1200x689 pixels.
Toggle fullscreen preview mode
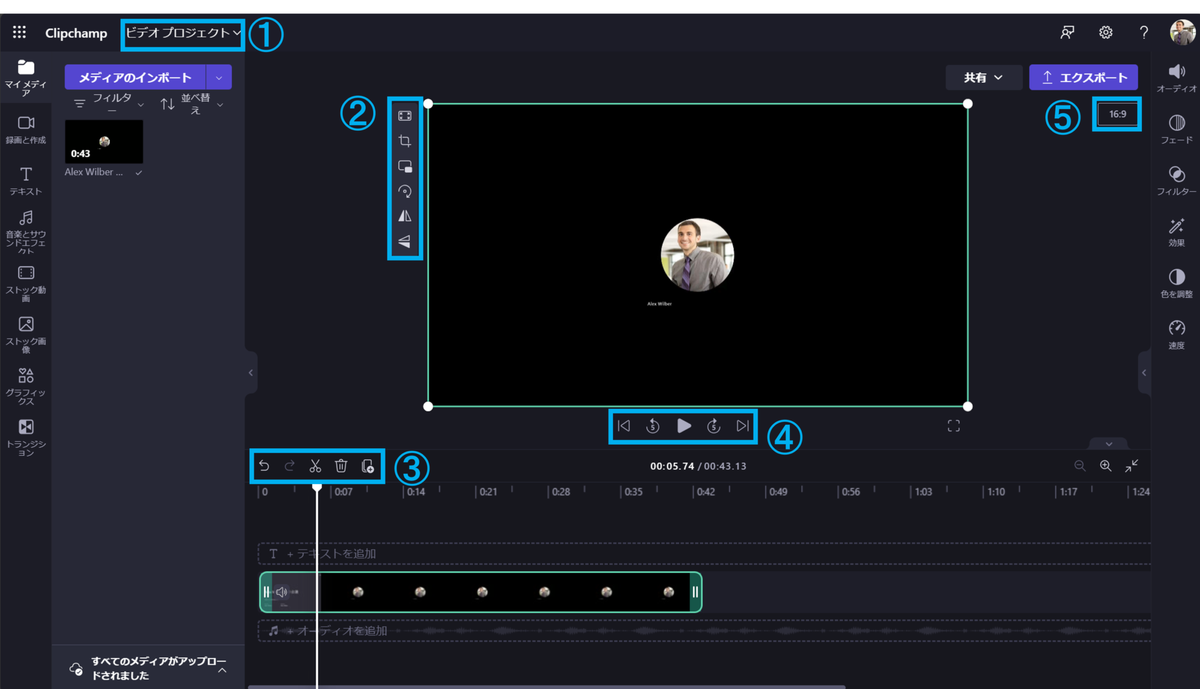953,426
